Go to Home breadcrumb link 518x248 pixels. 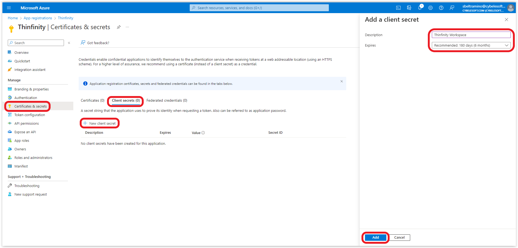[13, 18]
